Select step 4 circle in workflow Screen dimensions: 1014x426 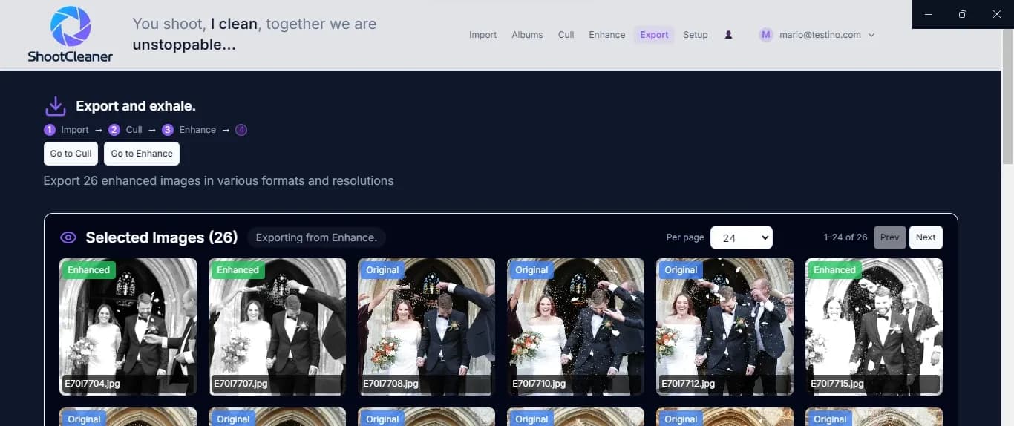241,130
